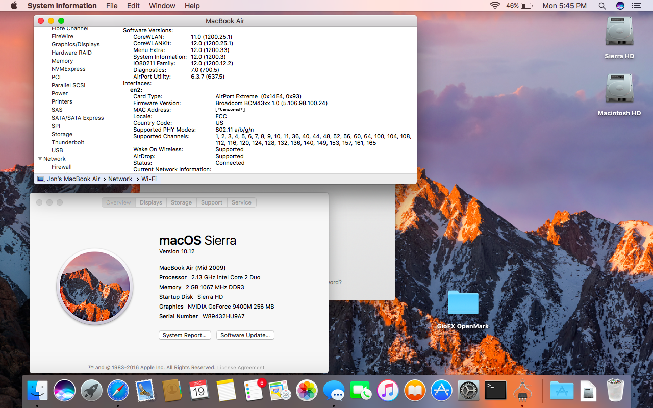
Task: Collapse the Network section in sidebar
Action: click(40, 159)
